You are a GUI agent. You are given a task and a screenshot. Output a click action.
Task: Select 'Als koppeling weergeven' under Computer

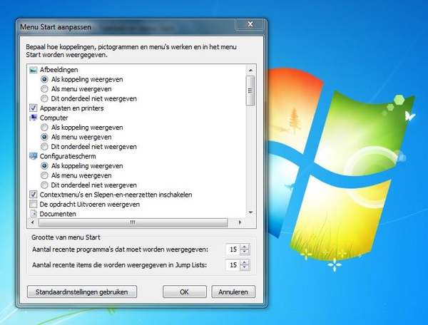click(x=44, y=128)
